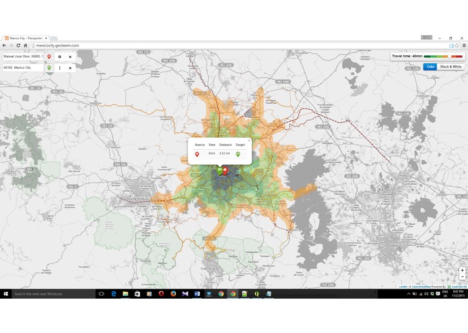
Task: Launch Microsoft Edge from the taskbar
Action: click(x=113, y=294)
